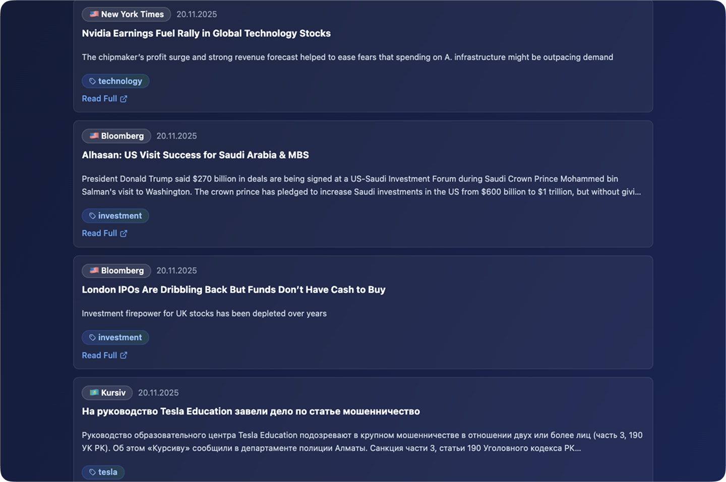Open Read Full link for Saudi Arabia article
The height and width of the screenshot is (482, 726).
click(100, 233)
